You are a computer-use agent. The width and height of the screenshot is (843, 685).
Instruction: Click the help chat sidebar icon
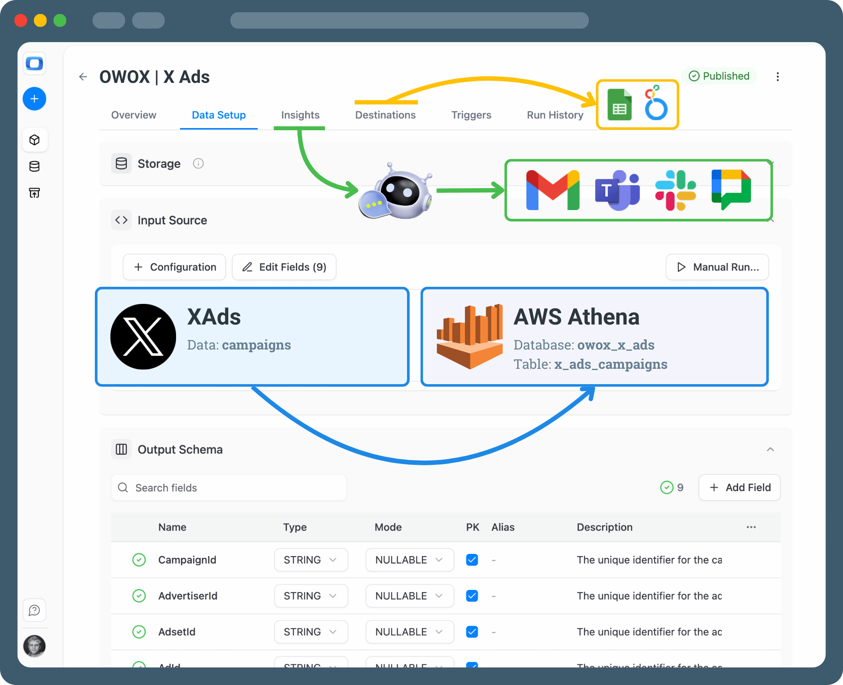point(34,610)
